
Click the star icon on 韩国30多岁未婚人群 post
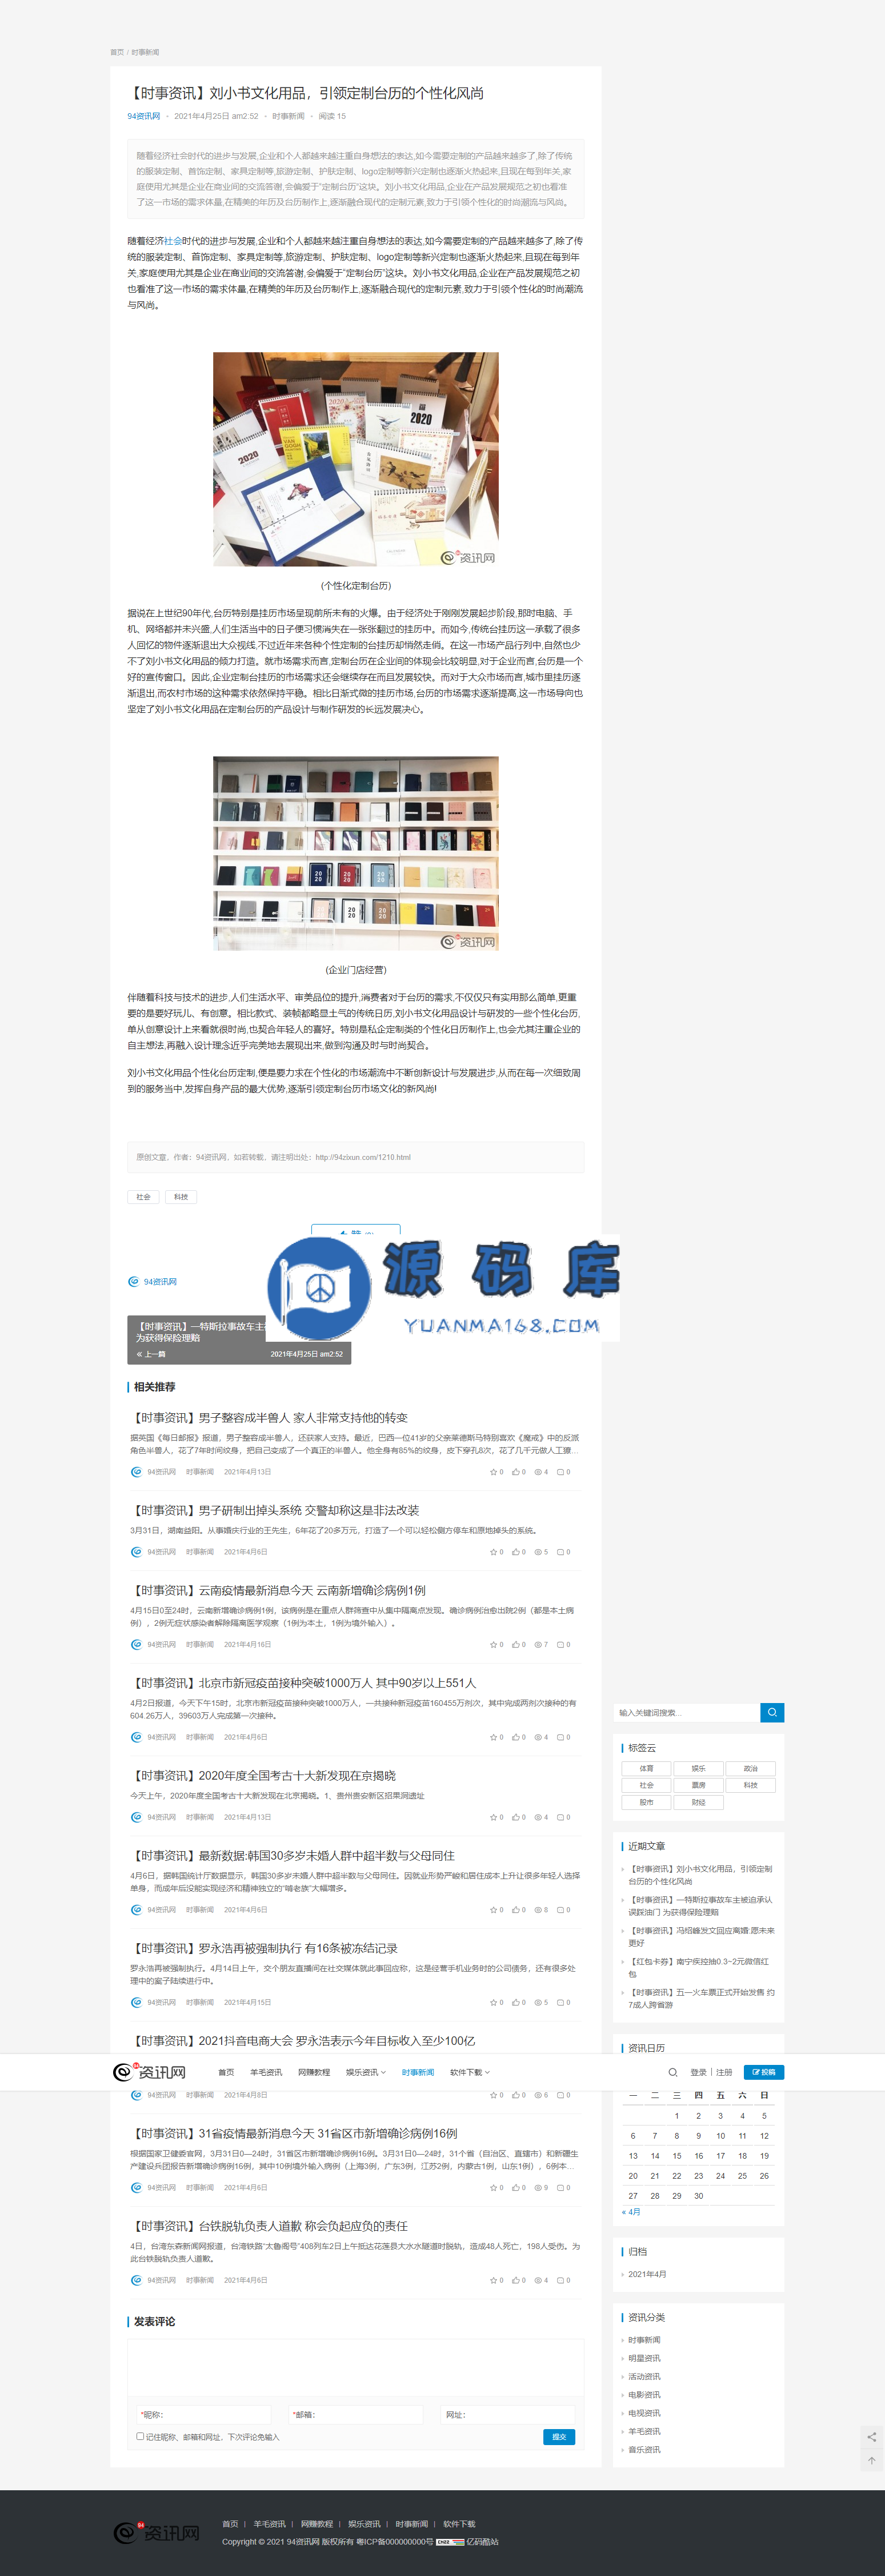pyautogui.click(x=492, y=1910)
